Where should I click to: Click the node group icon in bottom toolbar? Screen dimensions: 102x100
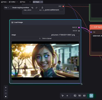80,96
